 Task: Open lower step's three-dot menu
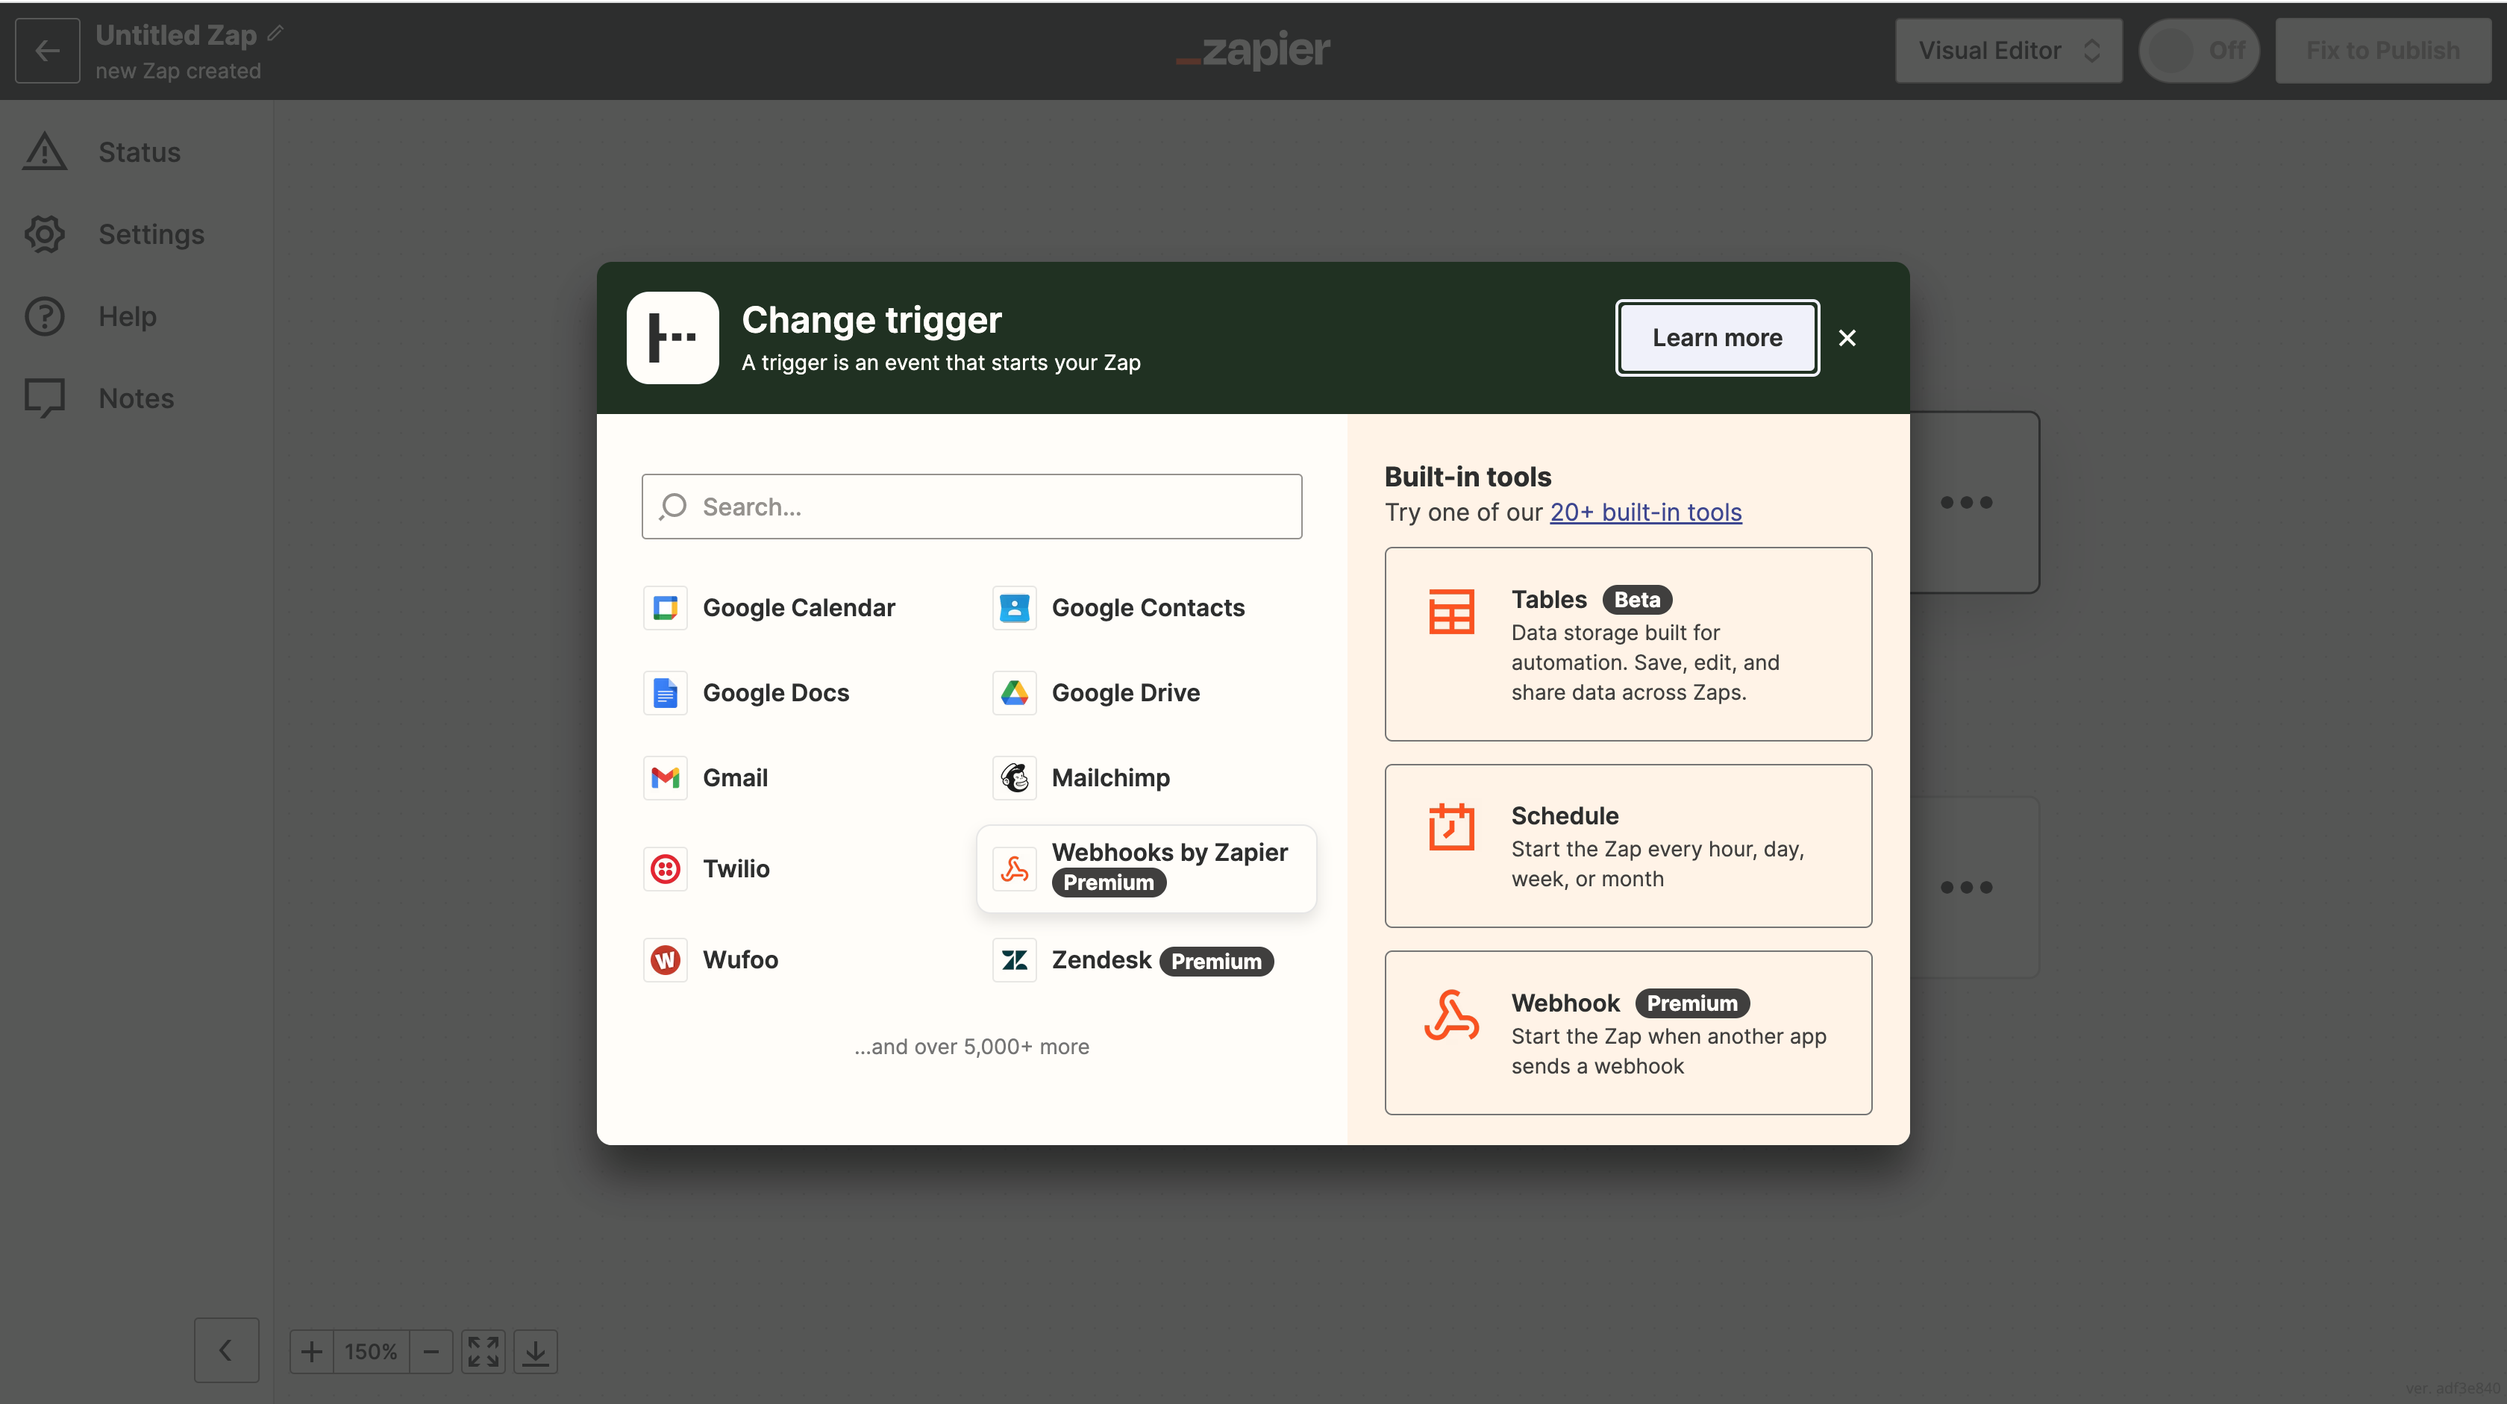point(1966,887)
